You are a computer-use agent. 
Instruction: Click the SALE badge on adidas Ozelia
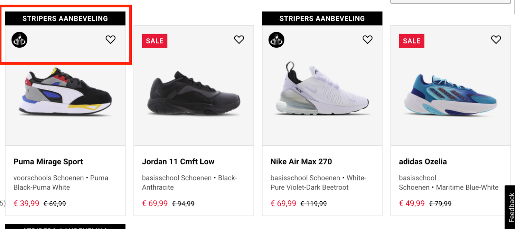[x=411, y=41]
